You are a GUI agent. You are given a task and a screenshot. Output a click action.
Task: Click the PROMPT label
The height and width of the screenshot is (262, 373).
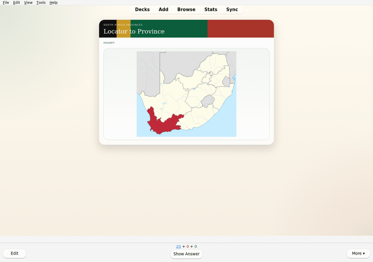coord(109,43)
